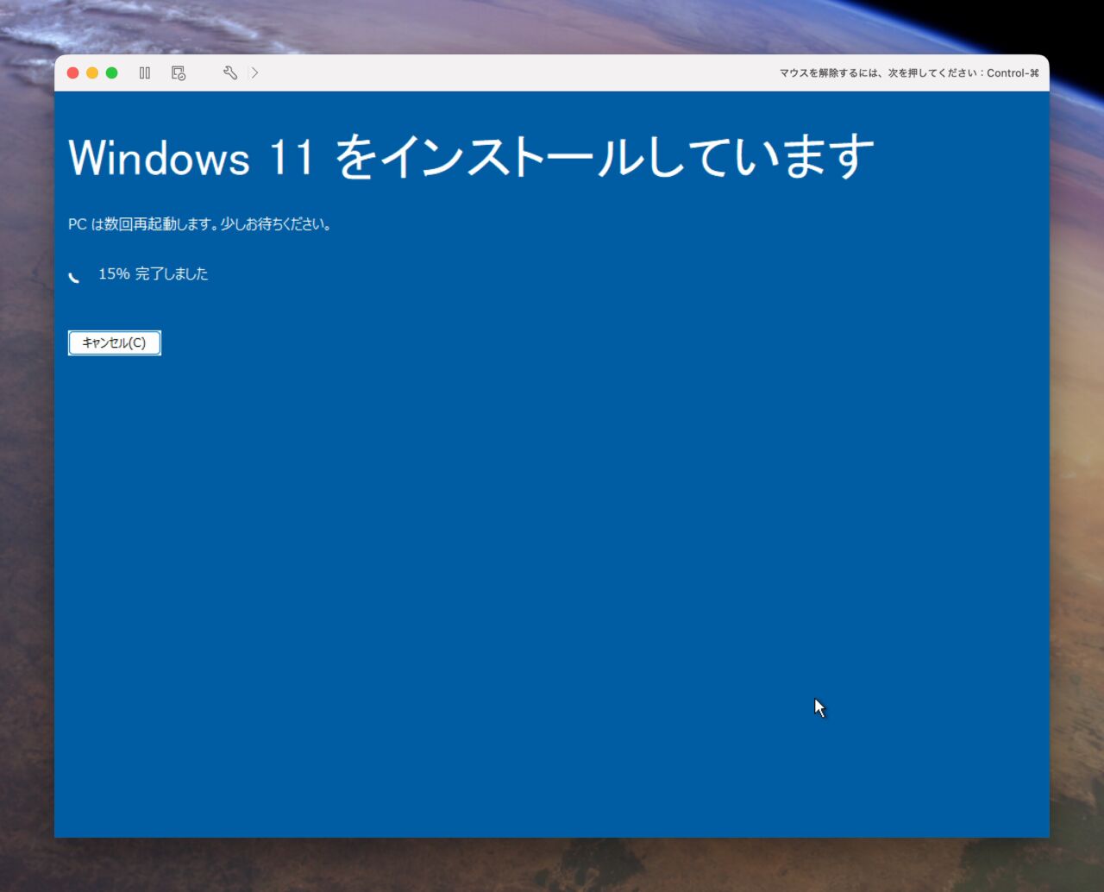Click desktop wallpaper below the VM window
1104x892 pixels.
[x=552, y=865]
